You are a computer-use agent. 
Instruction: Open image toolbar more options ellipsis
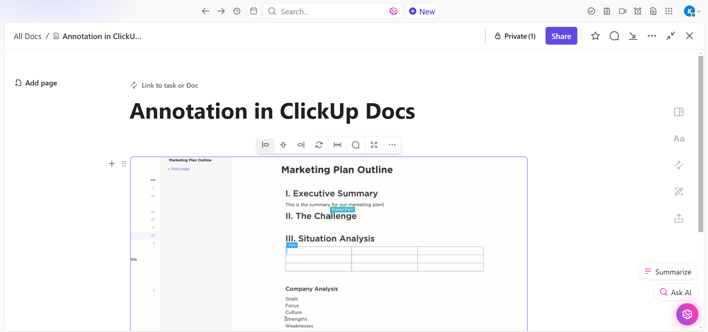[392, 145]
